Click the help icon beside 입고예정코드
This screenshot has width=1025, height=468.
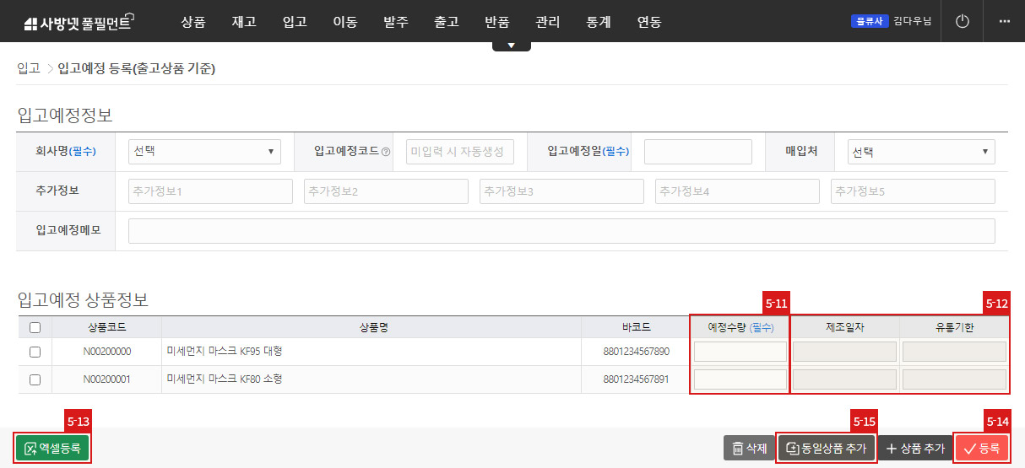[386, 153]
